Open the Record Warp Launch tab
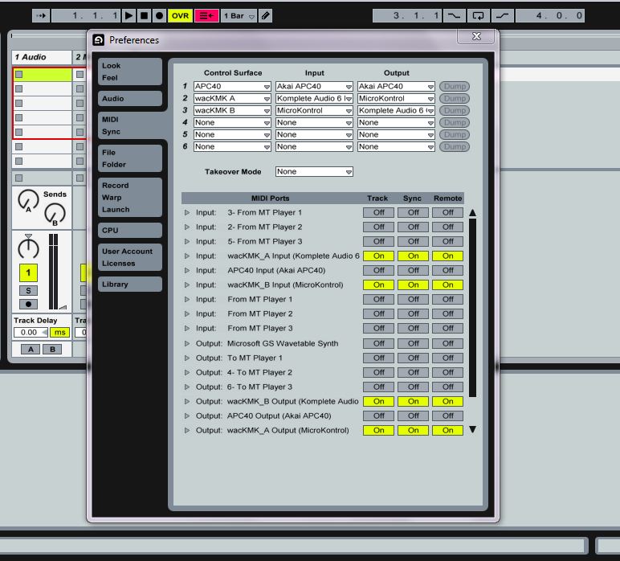Screen dimensions: 620x561 pyautogui.click(x=129, y=198)
